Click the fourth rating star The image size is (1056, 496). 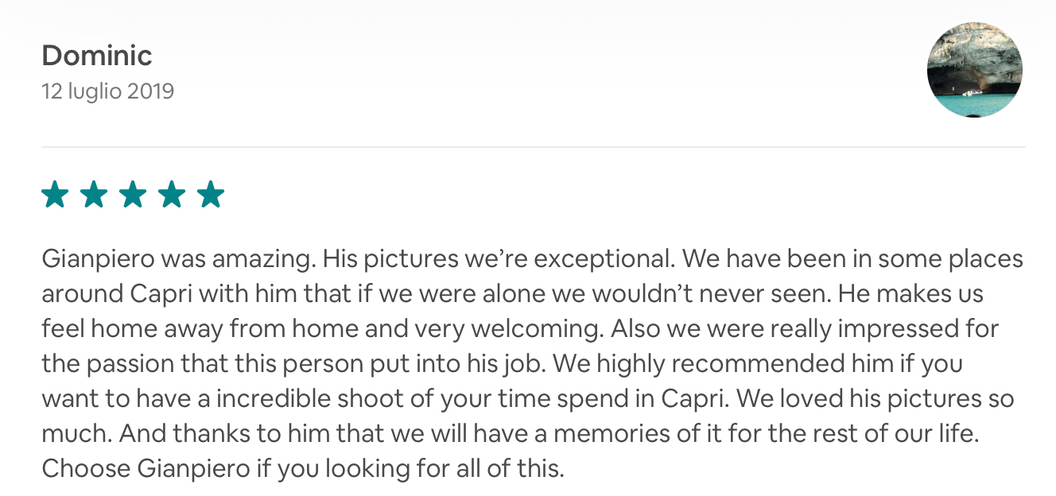[172, 194]
